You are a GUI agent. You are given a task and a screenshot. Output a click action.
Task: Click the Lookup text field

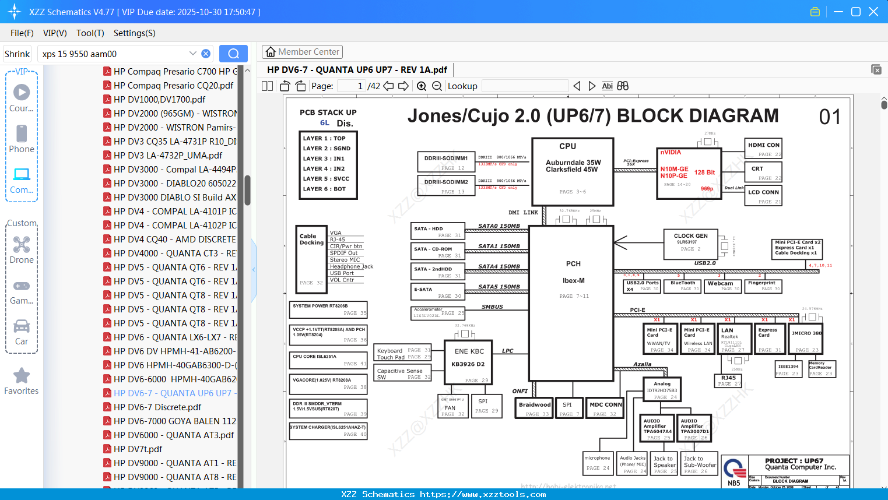525,86
